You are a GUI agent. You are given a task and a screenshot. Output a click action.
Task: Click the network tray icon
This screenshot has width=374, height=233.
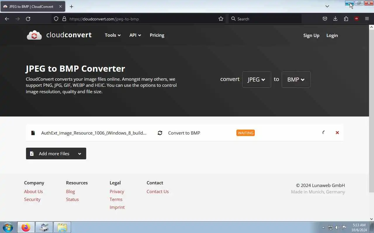point(330,227)
